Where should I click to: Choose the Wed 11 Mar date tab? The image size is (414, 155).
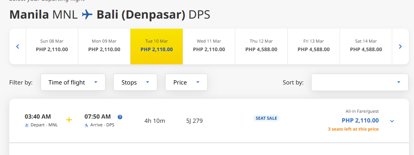[209, 46]
